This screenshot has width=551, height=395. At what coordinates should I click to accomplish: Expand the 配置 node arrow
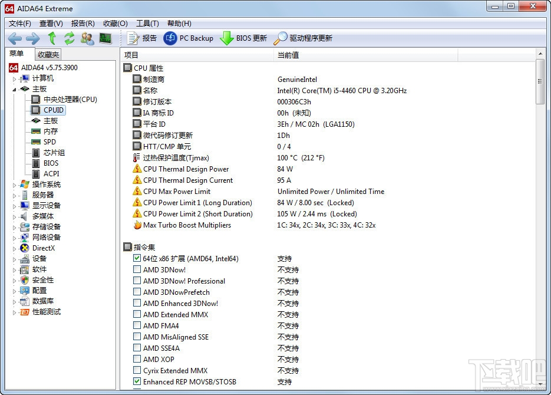coord(14,291)
